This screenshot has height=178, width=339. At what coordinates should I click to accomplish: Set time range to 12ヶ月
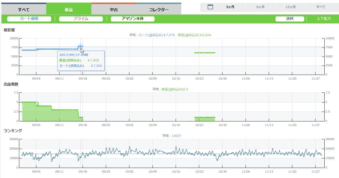coord(291,7)
